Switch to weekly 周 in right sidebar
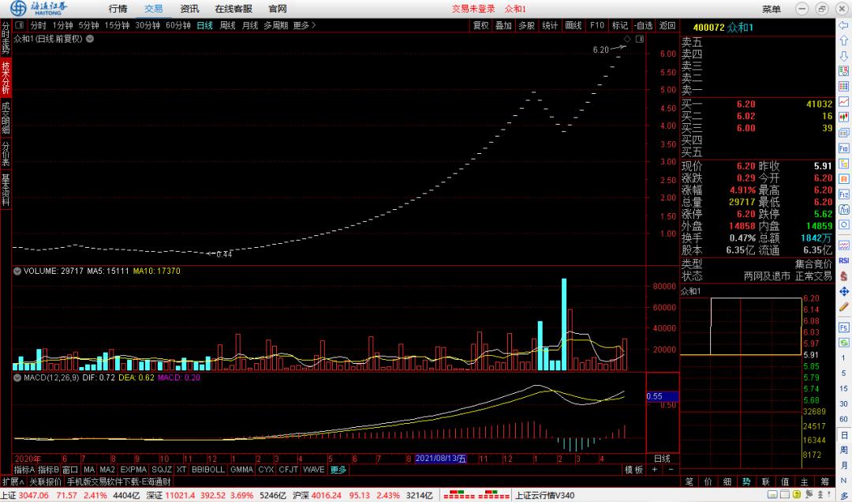This screenshot has height=502, width=852. pyautogui.click(x=844, y=450)
